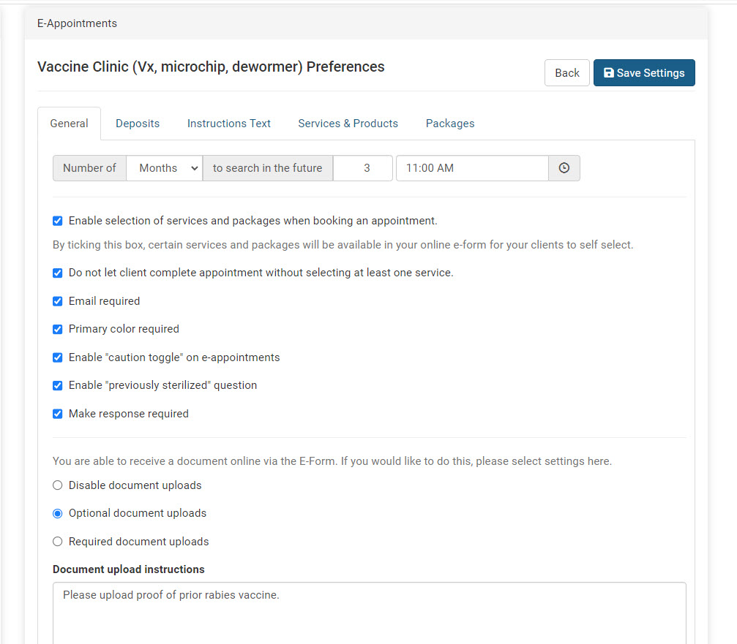
Task: Go to the Services & Products tab
Action: click(348, 124)
